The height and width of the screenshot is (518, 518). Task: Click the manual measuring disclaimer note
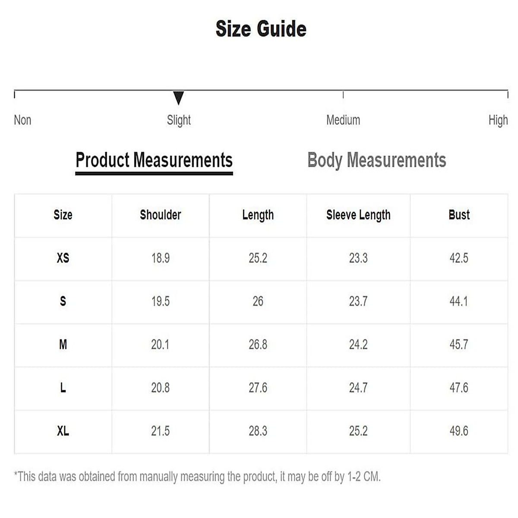[x=197, y=477]
